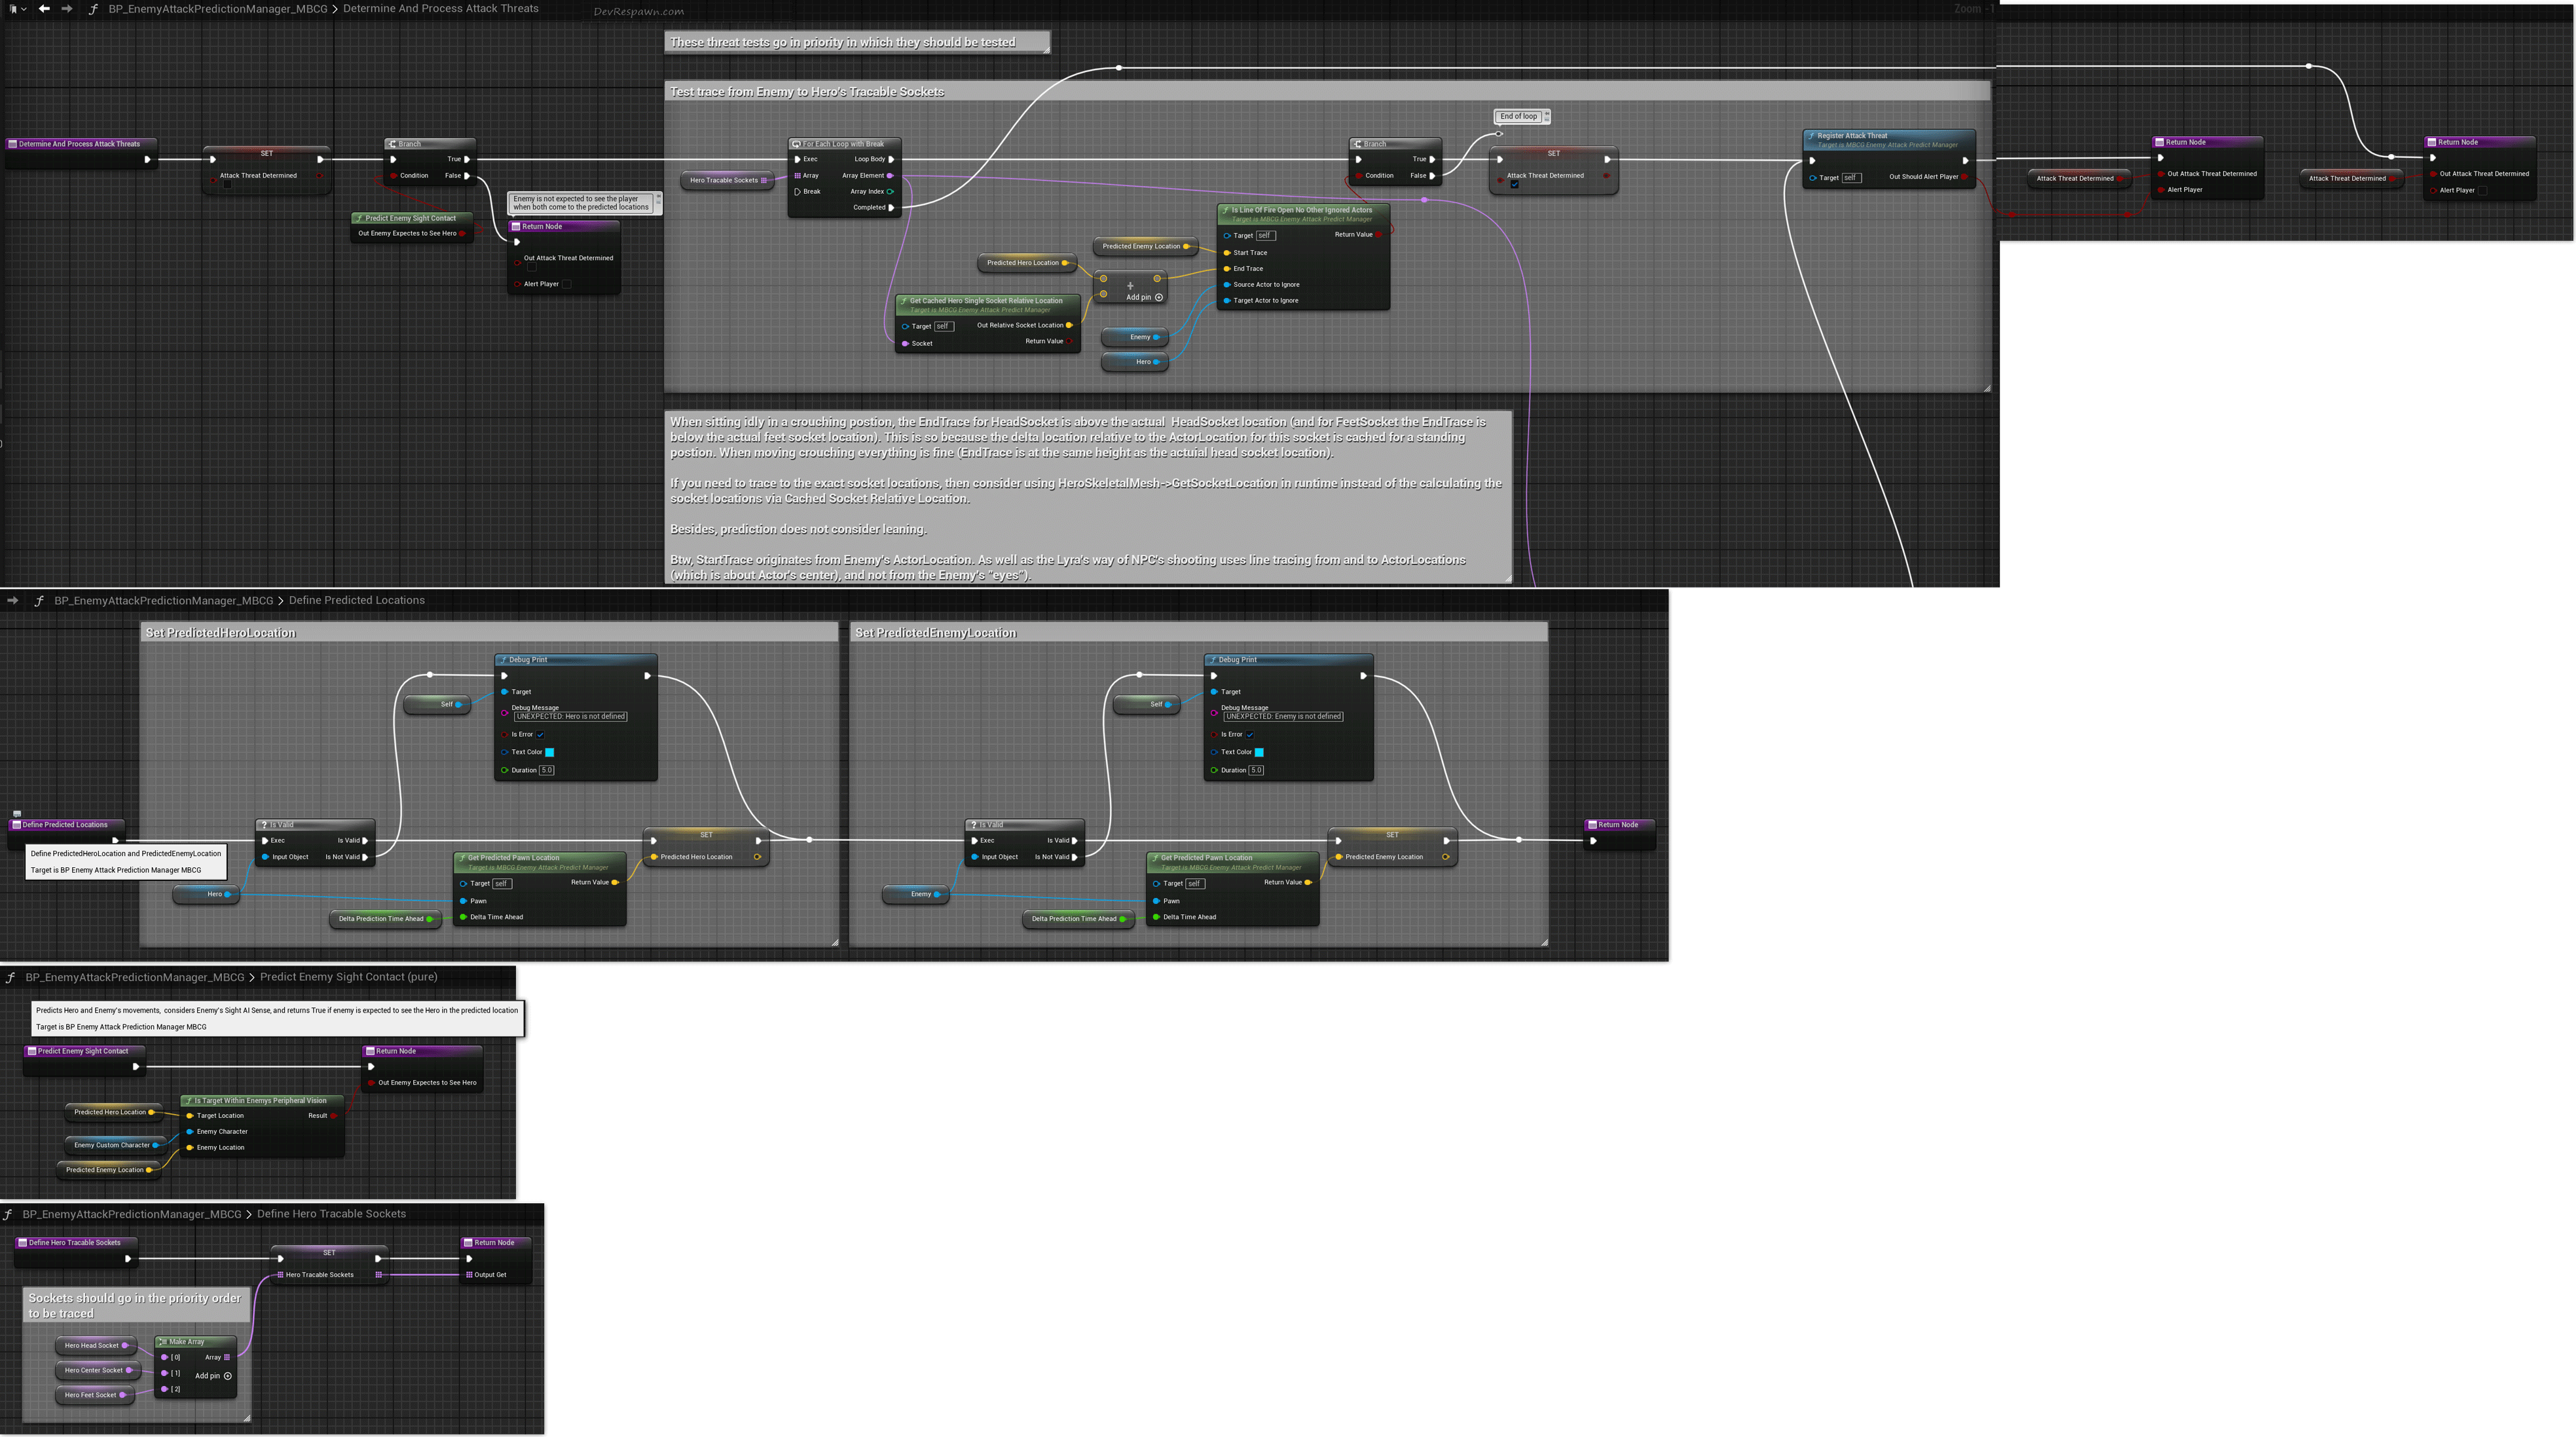Click the Make Array node icon
This screenshot has height=1437, width=2576.
163,1342
